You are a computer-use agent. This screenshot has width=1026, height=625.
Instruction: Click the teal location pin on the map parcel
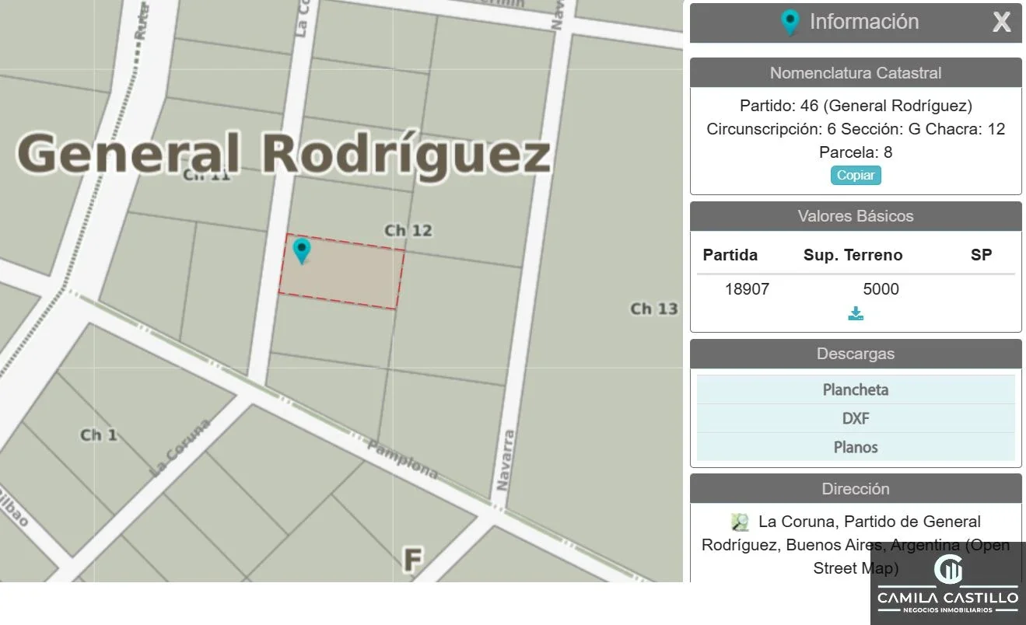[x=302, y=251]
